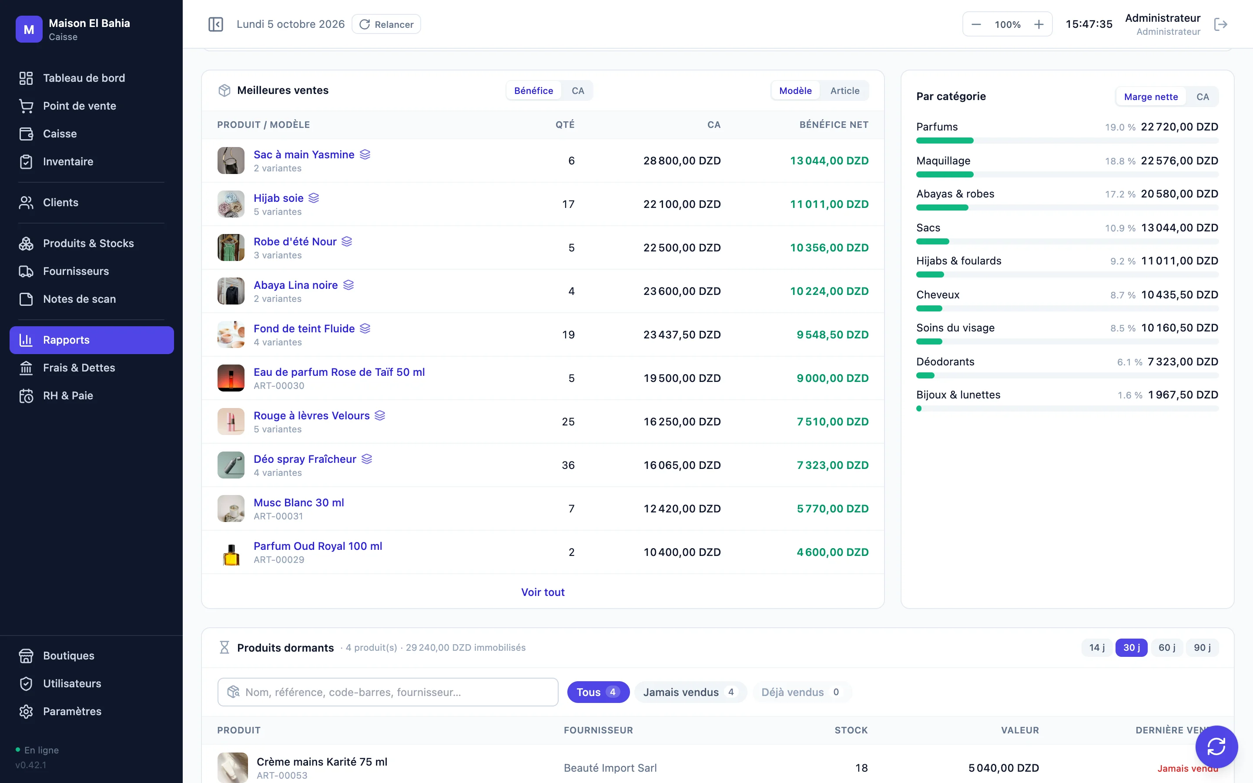Click the Crème mains Karité thumbnail
Viewport: 1253px width, 783px height.
tap(232, 767)
